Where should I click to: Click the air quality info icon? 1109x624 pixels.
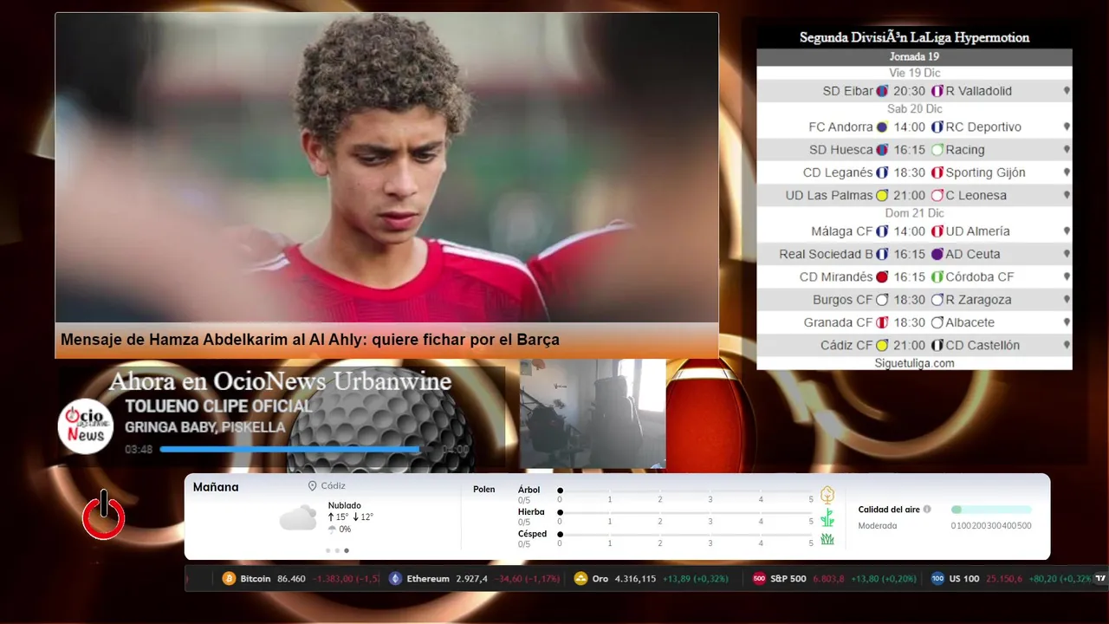coord(927,510)
